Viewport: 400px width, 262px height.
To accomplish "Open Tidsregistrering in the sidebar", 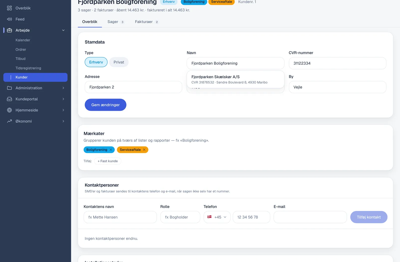I will [x=28, y=68].
